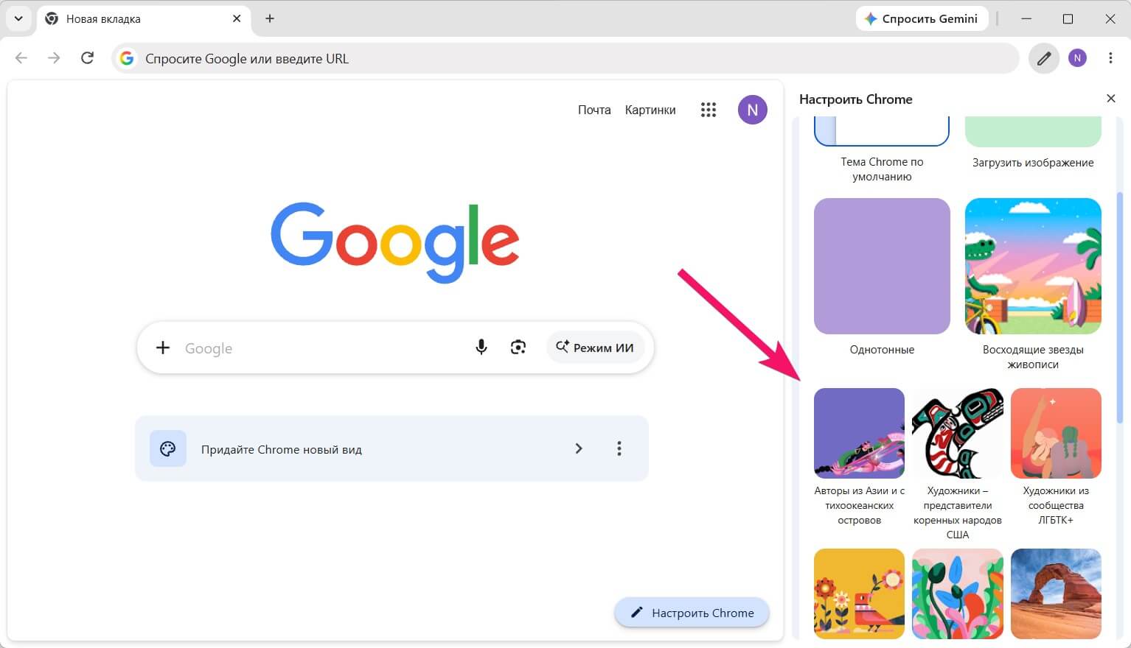1131x648 pixels.
Task: Open Художники – представители коренных народов США
Action: coord(958,433)
